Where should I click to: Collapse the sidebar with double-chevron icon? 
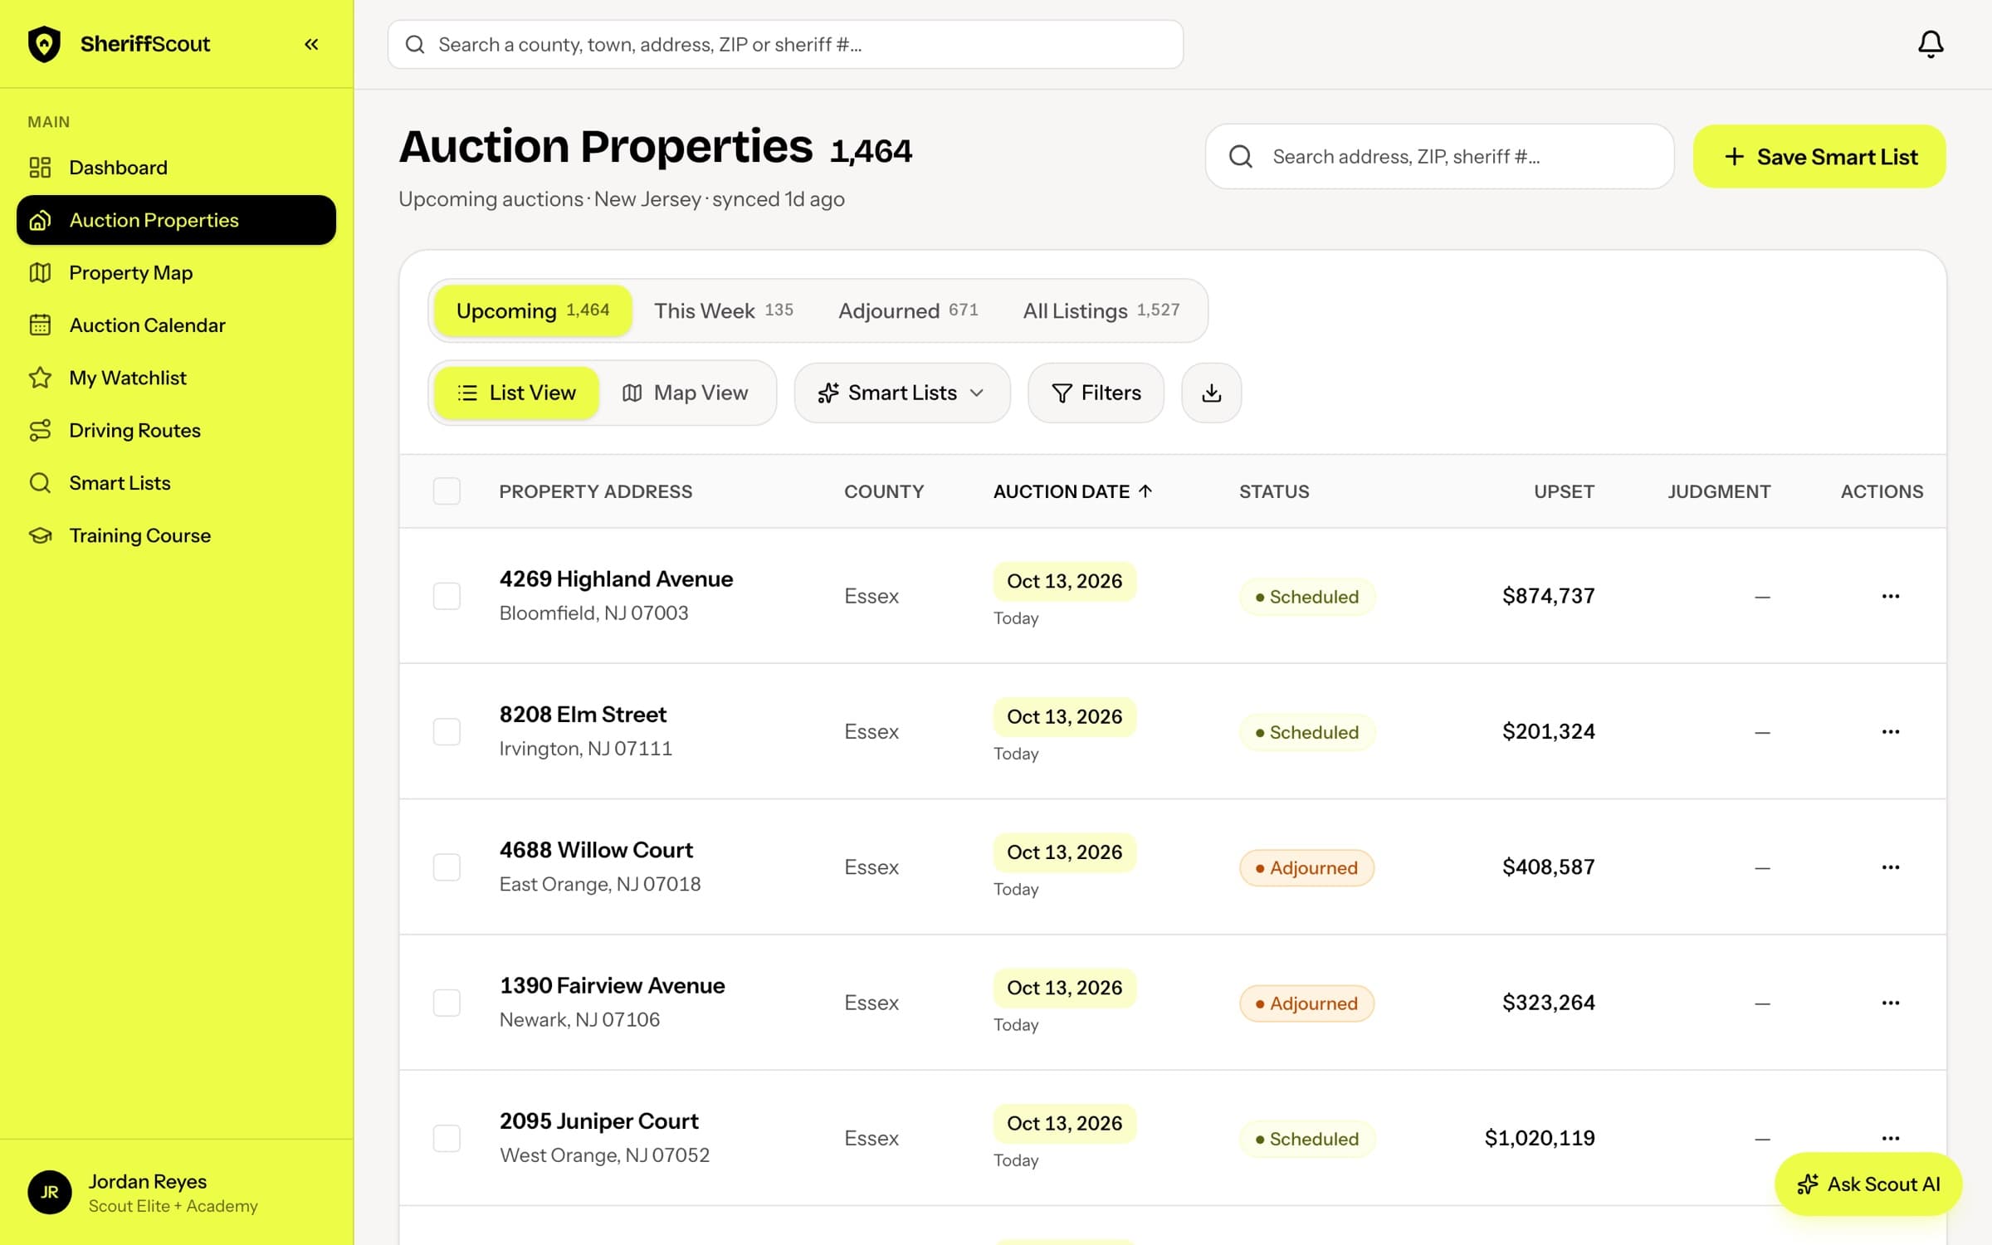(x=311, y=44)
